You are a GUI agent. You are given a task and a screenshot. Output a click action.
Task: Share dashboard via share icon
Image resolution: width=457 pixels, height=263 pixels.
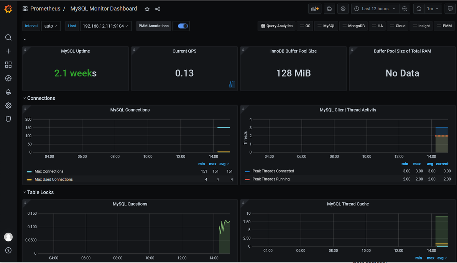pyautogui.click(x=158, y=9)
